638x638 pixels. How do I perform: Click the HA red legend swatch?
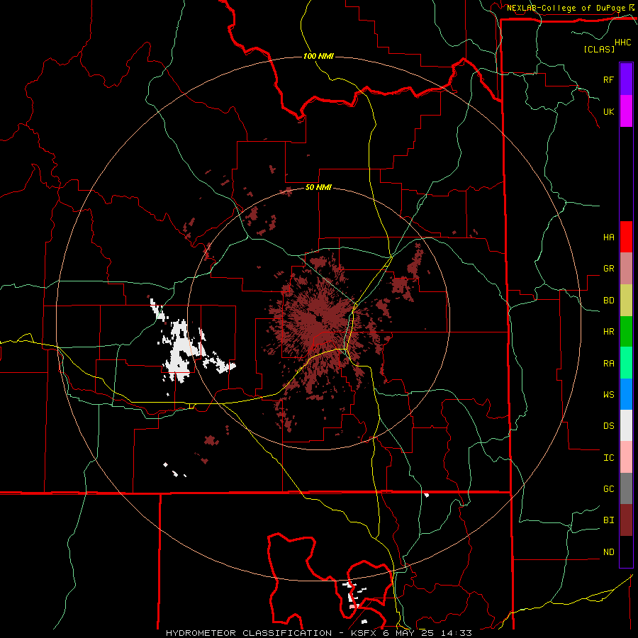pyautogui.click(x=626, y=237)
